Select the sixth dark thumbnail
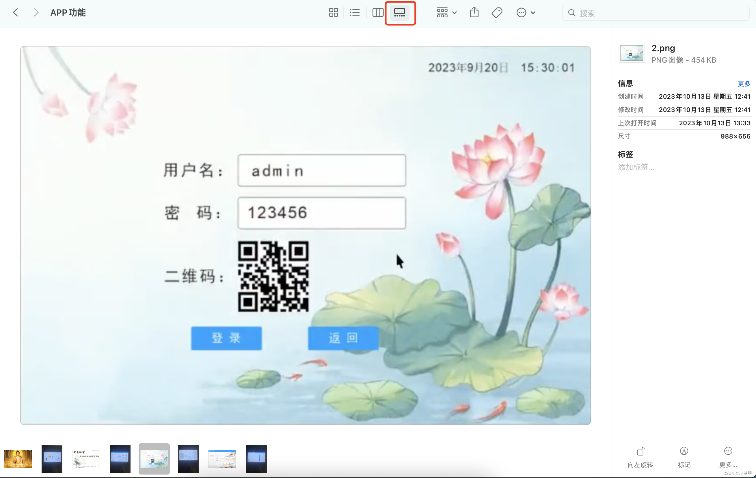 point(188,459)
